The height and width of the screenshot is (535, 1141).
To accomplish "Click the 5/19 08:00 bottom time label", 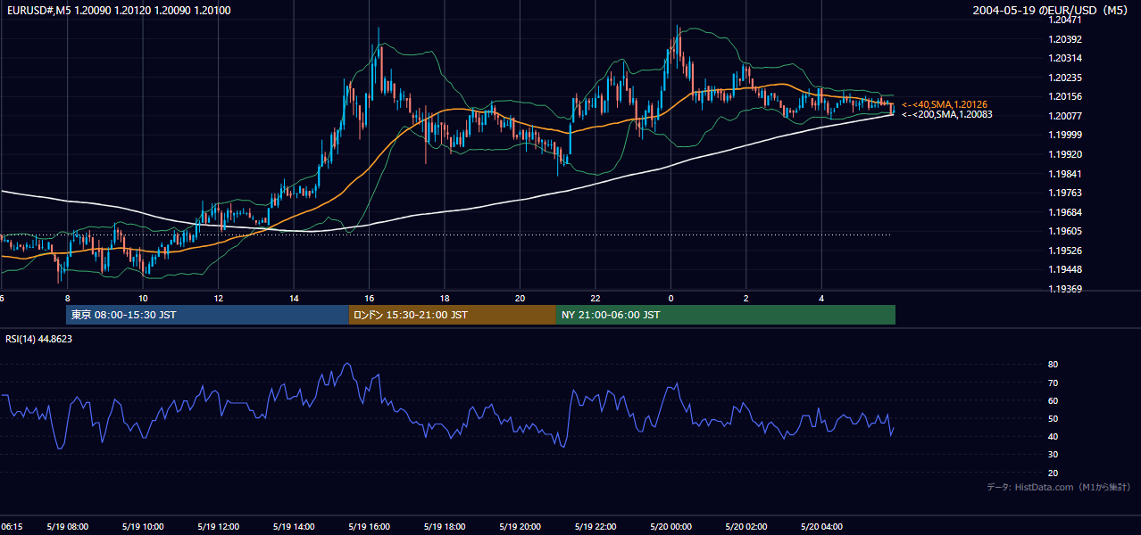I will pyautogui.click(x=67, y=527).
